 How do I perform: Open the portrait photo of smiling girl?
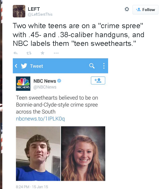(83, 154)
